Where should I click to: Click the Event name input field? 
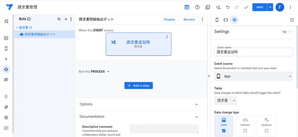(x=253, y=52)
